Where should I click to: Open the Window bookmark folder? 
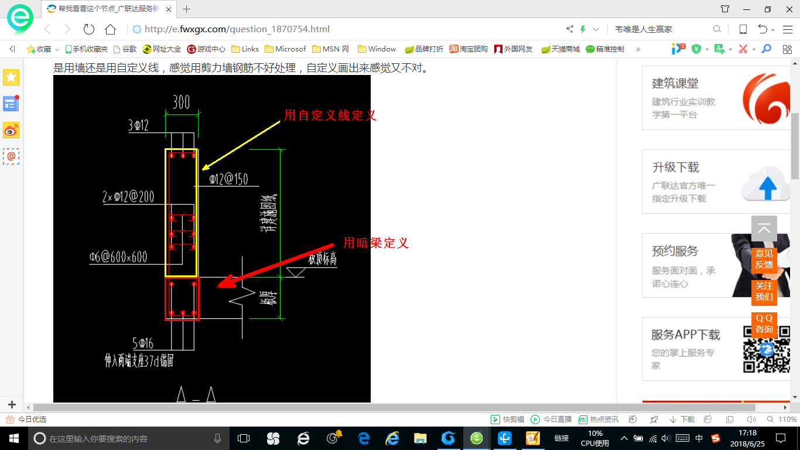pos(377,49)
